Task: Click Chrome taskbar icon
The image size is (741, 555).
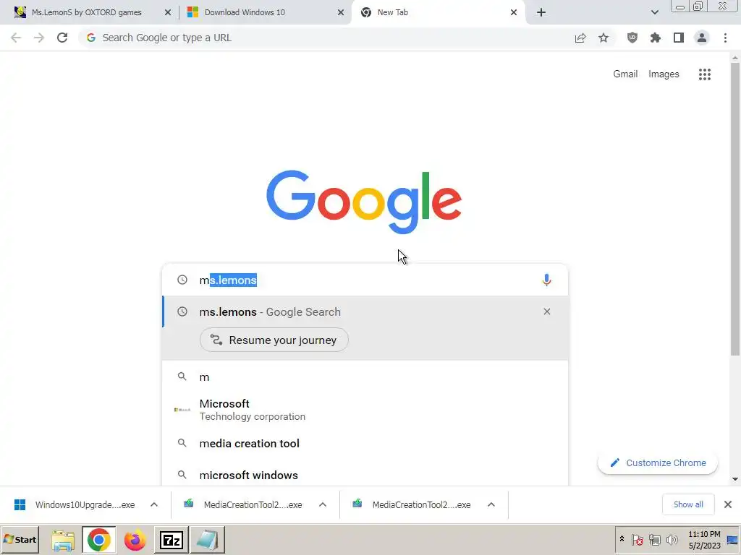Action: 98,540
